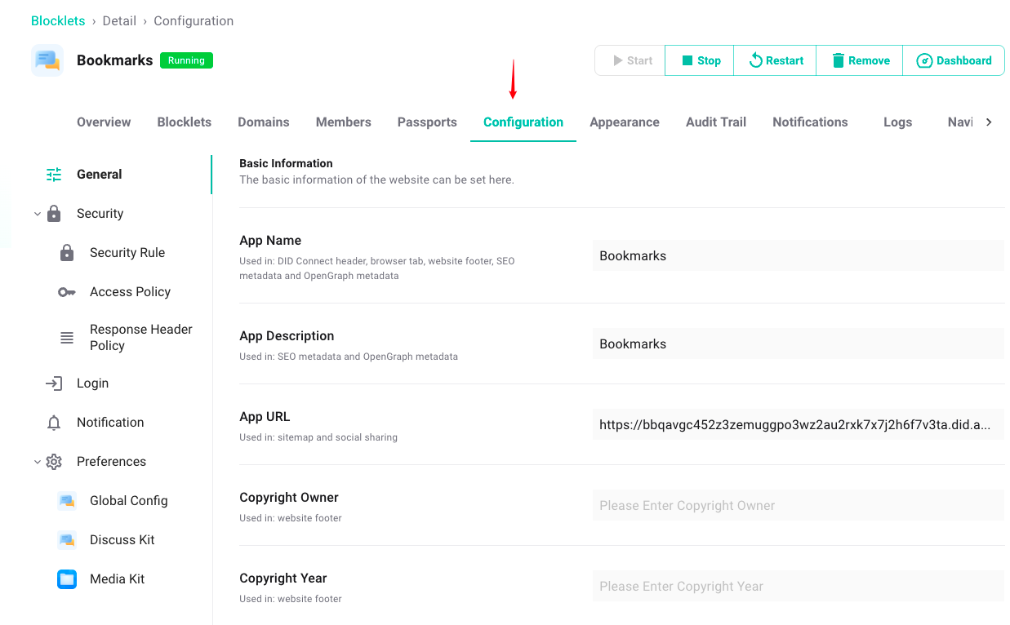Open the Audit Trail tab
1010x625 pixels.
(x=715, y=122)
